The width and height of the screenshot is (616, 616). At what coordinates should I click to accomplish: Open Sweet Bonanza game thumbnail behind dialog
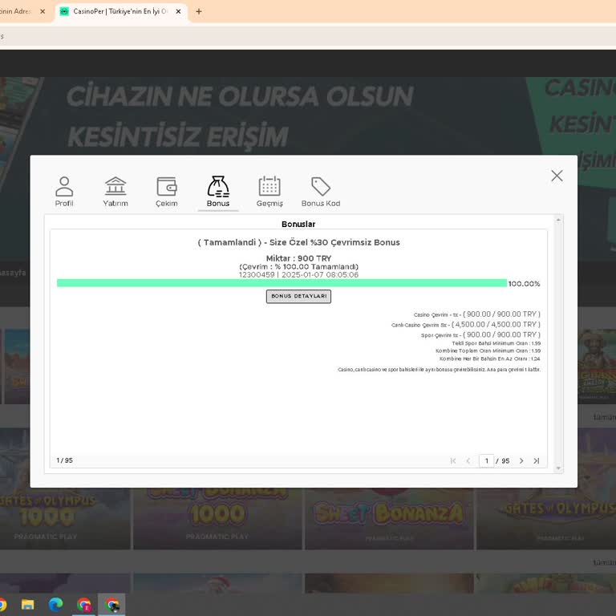tap(389, 519)
